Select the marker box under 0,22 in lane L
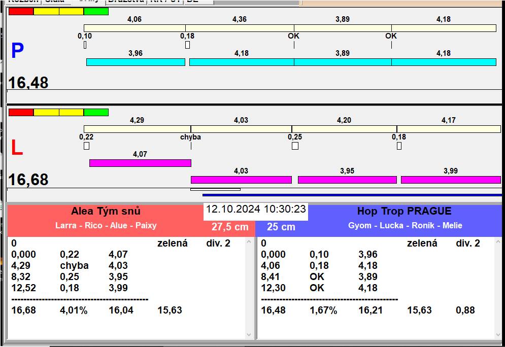 pyautogui.click(x=86, y=146)
